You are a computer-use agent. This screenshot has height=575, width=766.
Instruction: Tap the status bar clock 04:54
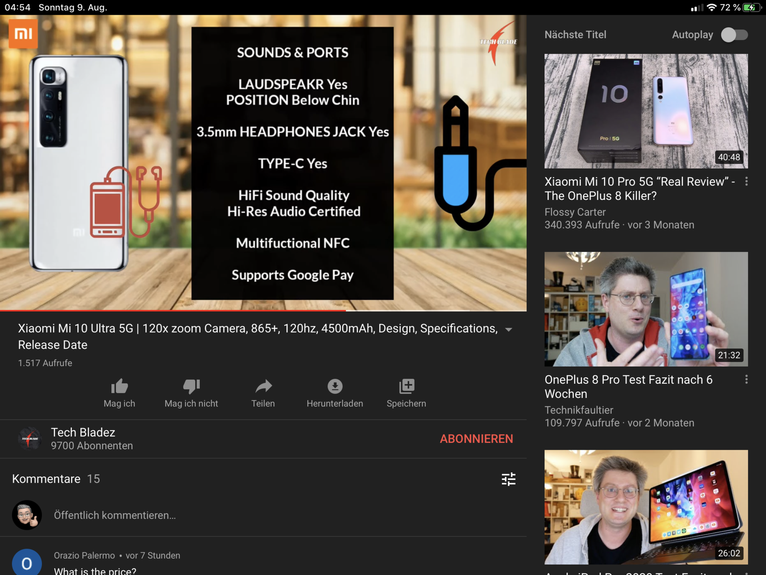pos(18,8)
